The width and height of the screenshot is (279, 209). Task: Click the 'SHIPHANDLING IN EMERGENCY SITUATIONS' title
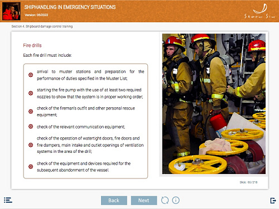70,7
